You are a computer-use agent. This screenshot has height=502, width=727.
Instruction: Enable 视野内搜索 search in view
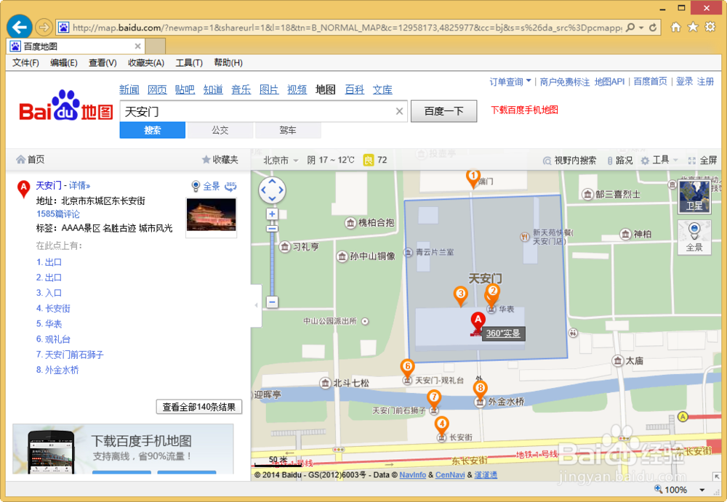pyautogui.click(x=569, y=161)
